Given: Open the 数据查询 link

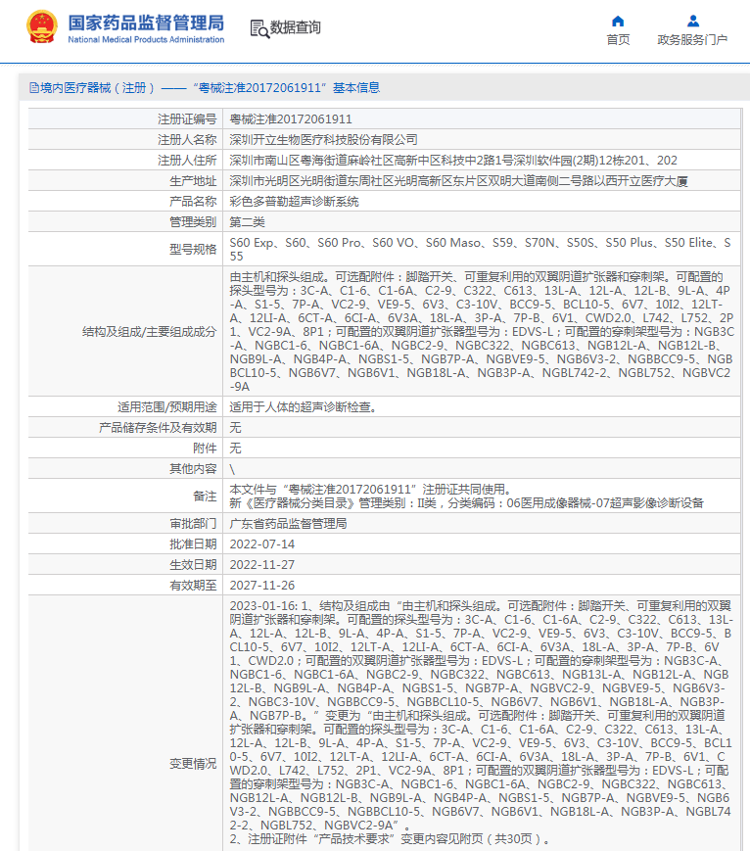Looking at the screenshot, I should 296,27.
